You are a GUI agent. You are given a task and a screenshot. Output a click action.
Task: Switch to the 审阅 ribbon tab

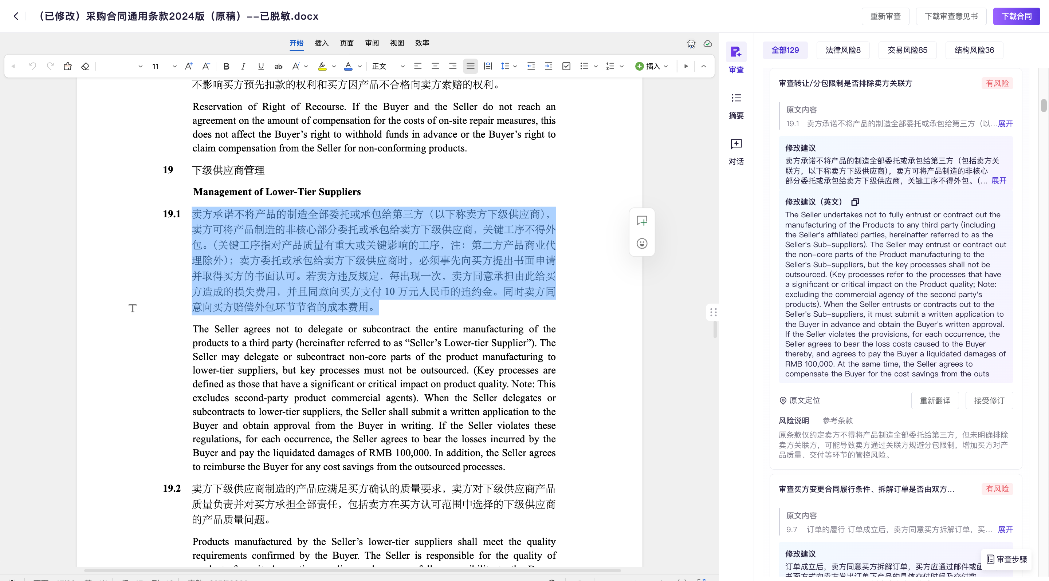pyautogui.click(x=372, y=43)
